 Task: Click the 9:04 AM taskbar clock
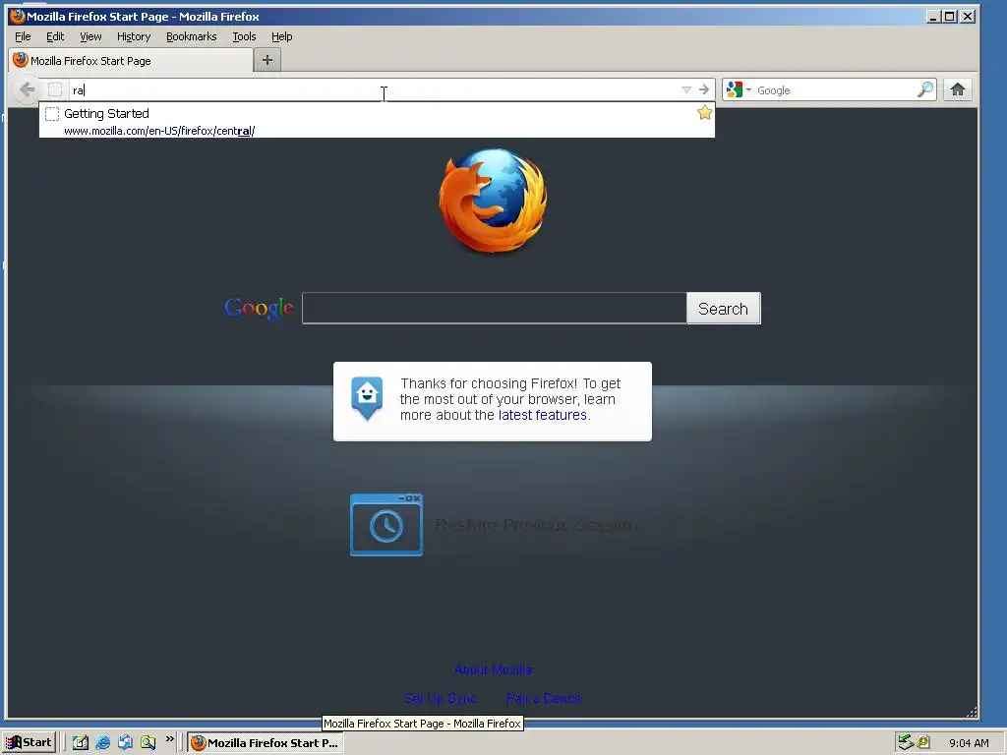tap(969, 743)
